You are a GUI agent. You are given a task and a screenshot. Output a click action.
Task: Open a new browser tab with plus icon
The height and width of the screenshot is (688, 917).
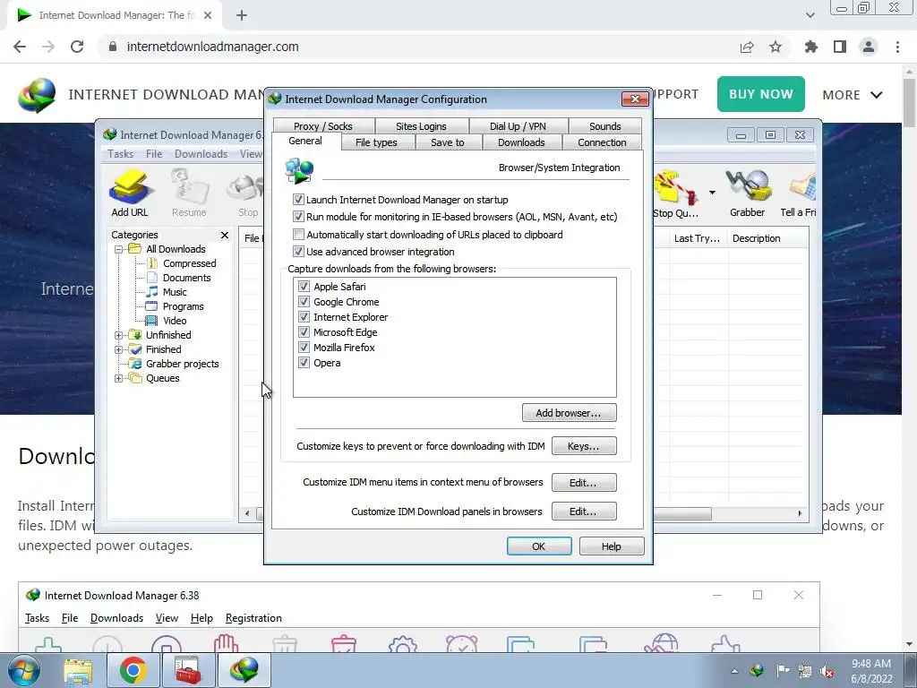[242, 15]
